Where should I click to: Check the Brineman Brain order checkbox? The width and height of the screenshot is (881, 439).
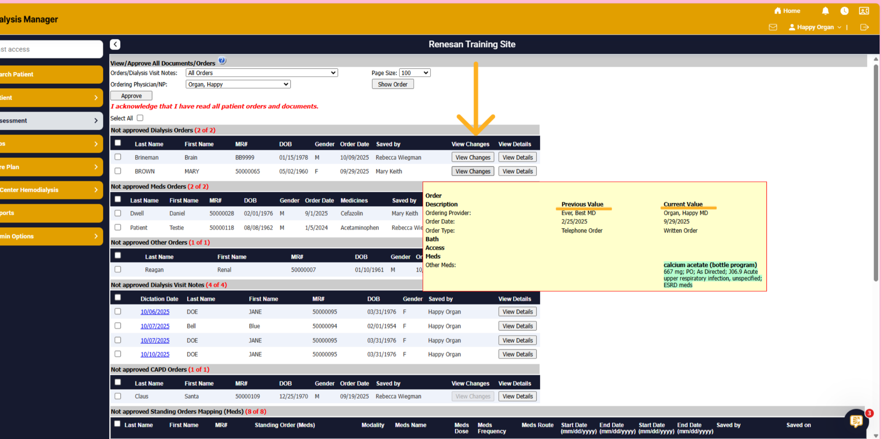(x=117, y=157)
